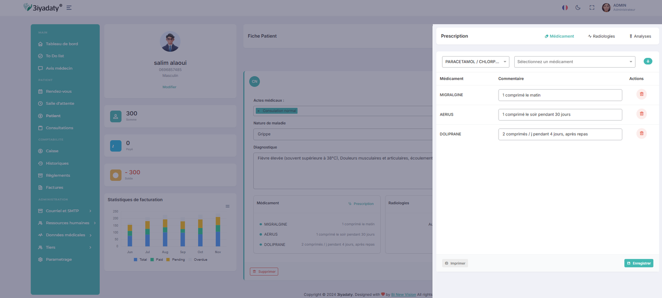
Task: Toggle the Paid legend color swatch
Action: coord(152,260)
